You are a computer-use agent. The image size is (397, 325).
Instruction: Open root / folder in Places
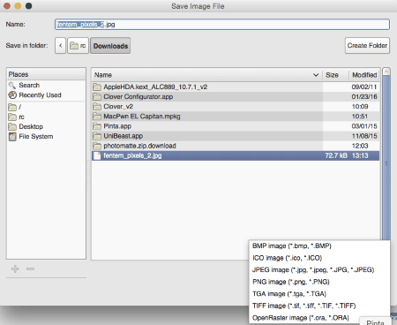point(46,107)
